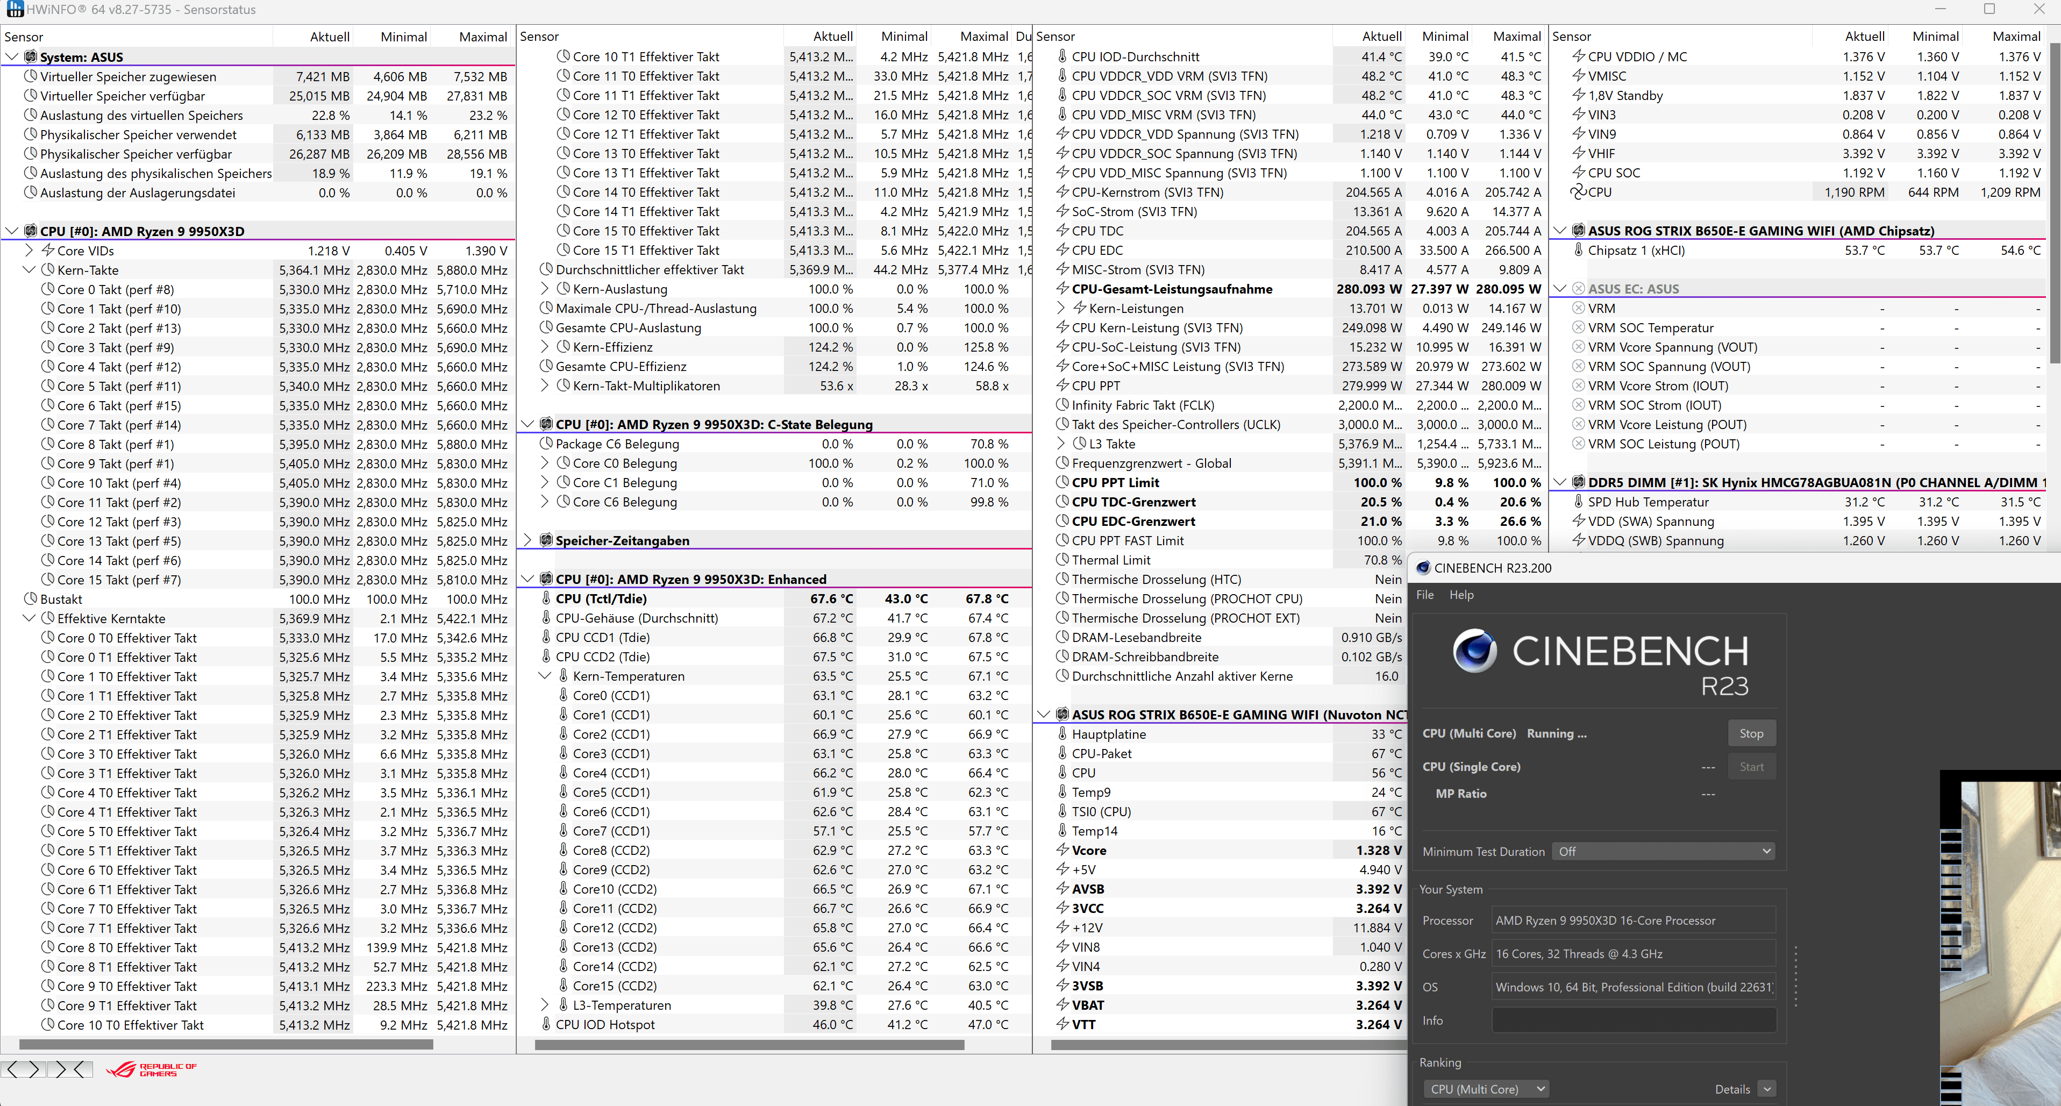Open the CPU (Multi Core) ranking dropdown
This screenshot has height=1106, width=2061.
tap(1486, 1089)
